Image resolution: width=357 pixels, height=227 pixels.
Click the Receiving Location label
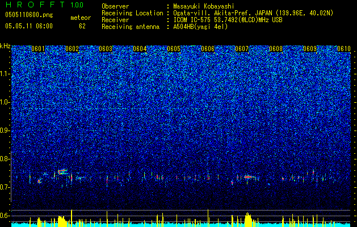pyautogui.click(x=132, y=13)
